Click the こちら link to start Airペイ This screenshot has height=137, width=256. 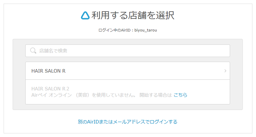180,95
